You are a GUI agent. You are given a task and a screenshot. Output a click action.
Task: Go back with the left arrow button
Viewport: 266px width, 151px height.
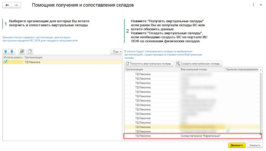coord(7,5)
